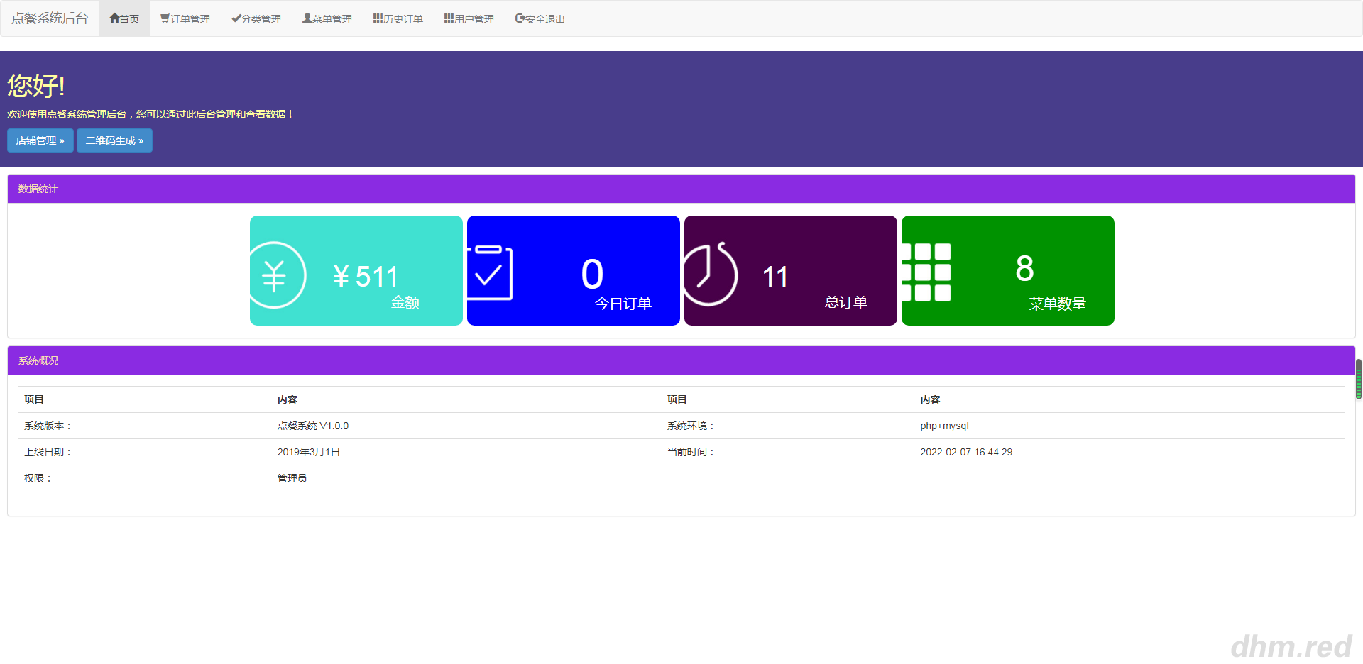
Task: Click the 8 value on green card
Action: point(1024,268)
